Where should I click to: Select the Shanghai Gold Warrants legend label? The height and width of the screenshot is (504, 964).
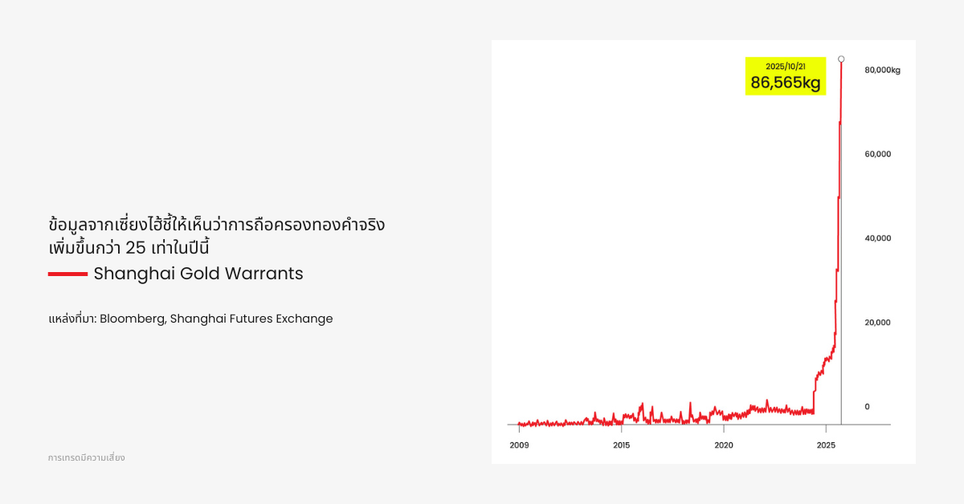coord(198,274)
